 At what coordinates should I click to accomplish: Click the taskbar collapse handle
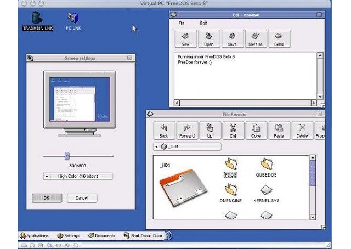[169, 236]
